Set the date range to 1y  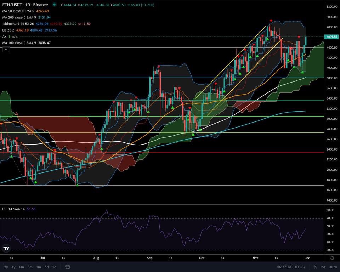tap(13, 267)
